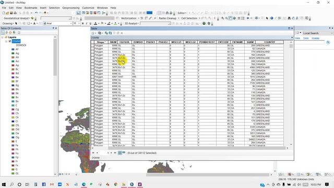This screenshot has height=188, width=334.
Task: Open the Geoprocessing menu
Action: (x=71, y=8)
